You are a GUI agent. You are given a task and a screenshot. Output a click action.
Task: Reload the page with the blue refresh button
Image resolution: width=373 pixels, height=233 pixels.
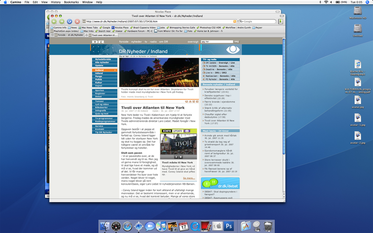(70, 21)
